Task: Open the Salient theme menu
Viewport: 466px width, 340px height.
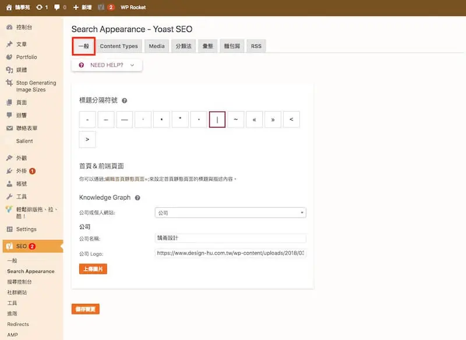Action: [x=24, y=141]
